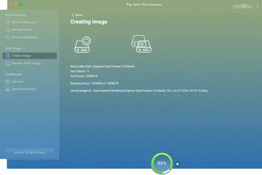Click the Disk Image section label

[13, 49]
